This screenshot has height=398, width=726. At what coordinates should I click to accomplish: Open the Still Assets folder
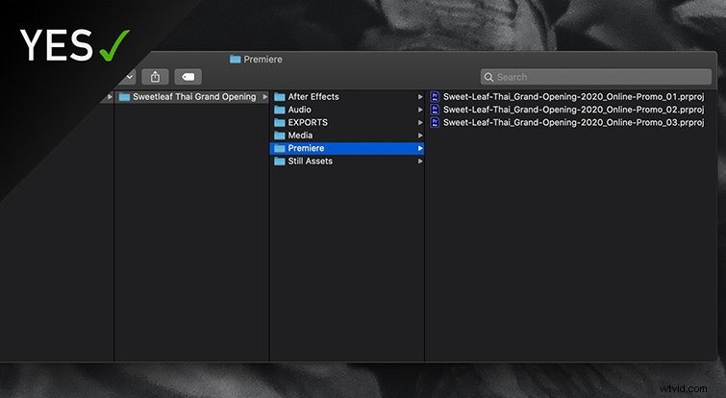(347, 162)
